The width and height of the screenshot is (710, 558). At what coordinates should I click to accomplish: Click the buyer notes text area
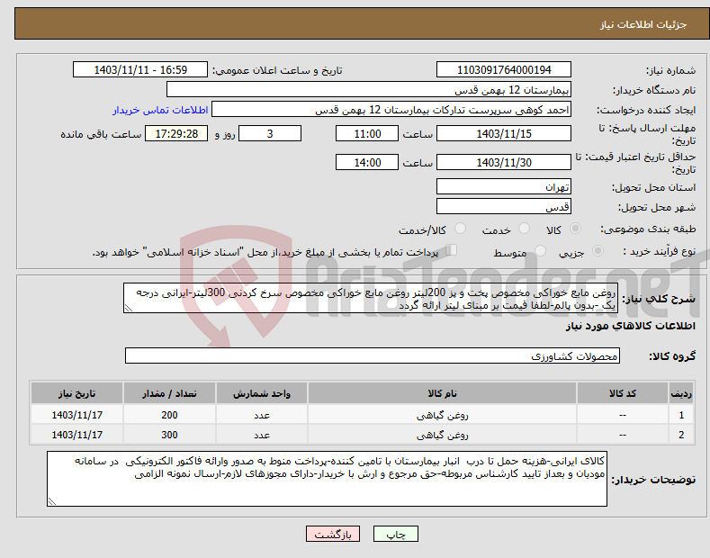click(x=327, y=479)
